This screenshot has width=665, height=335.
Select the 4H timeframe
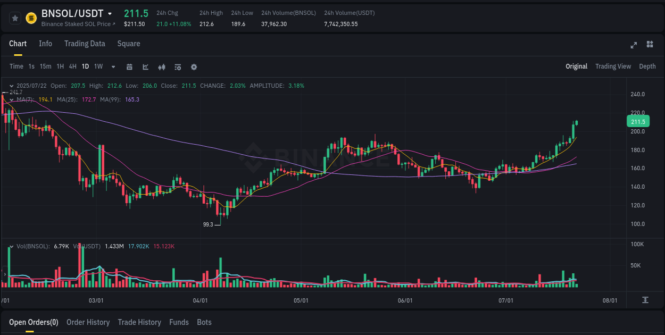tap(72, 66)
